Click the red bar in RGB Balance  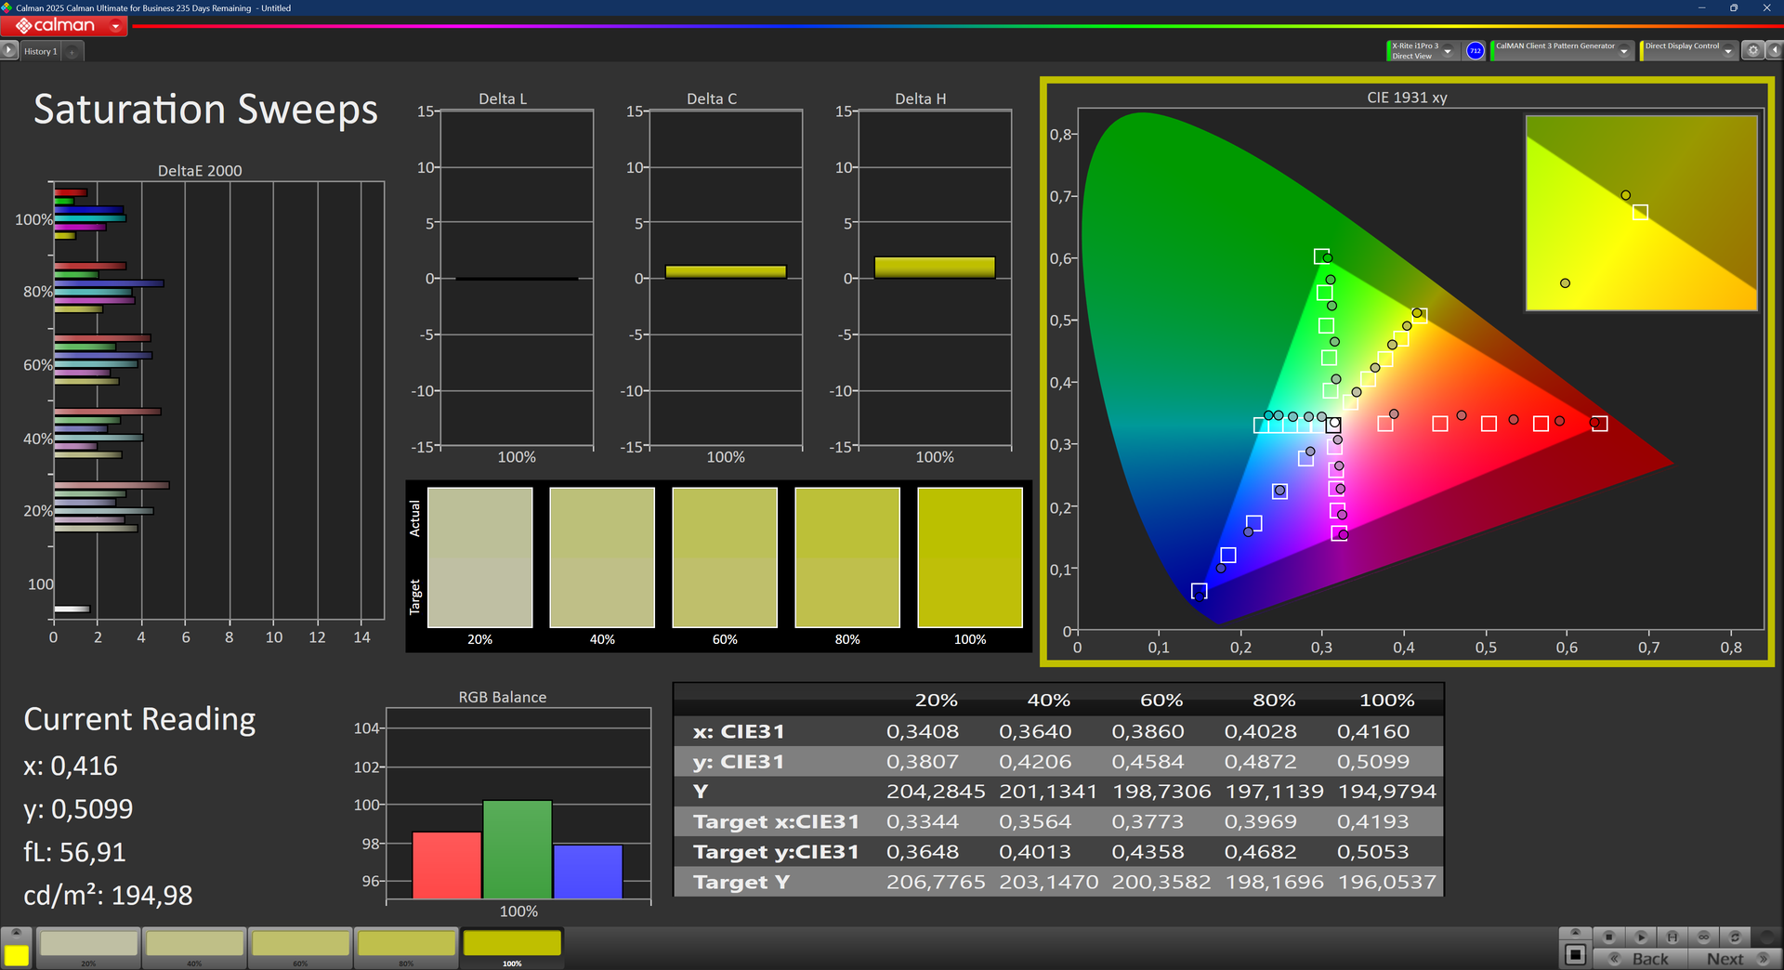(x=447, y=865)
